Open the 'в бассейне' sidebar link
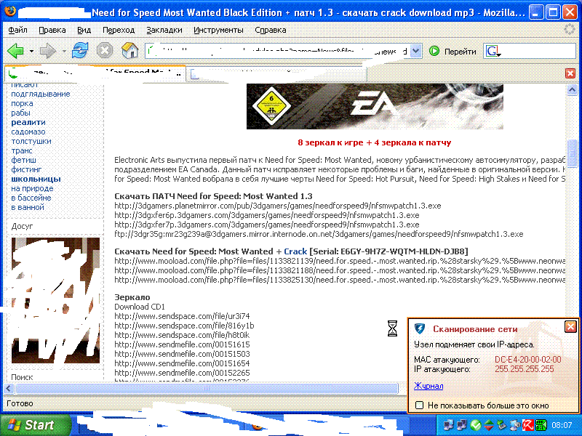The width and height of the screenshot is (582, 436). click(31, 198)
